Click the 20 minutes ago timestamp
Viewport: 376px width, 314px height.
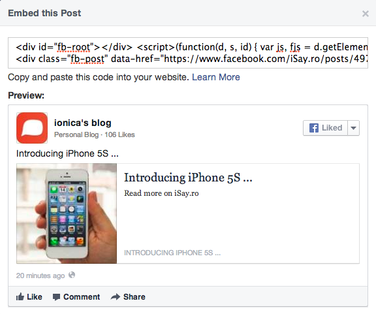point(40,275)
